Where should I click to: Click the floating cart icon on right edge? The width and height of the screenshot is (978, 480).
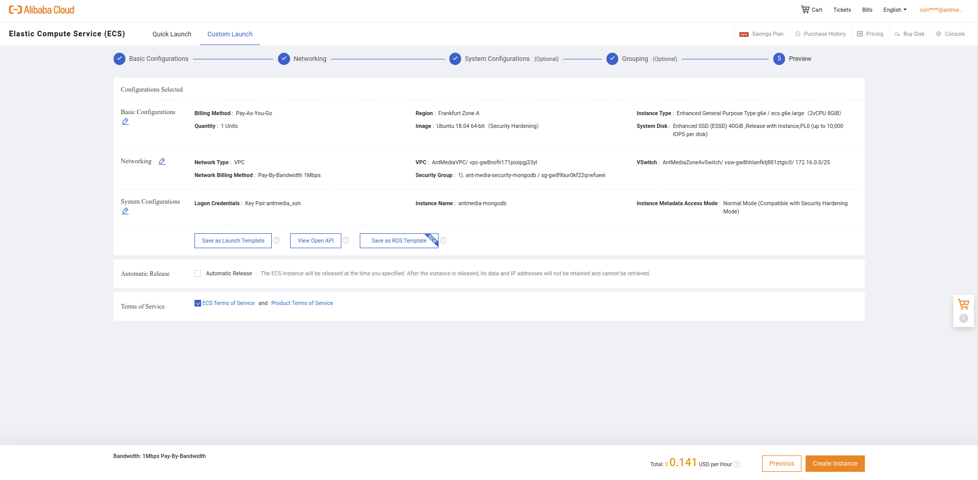tap(964, 304)
